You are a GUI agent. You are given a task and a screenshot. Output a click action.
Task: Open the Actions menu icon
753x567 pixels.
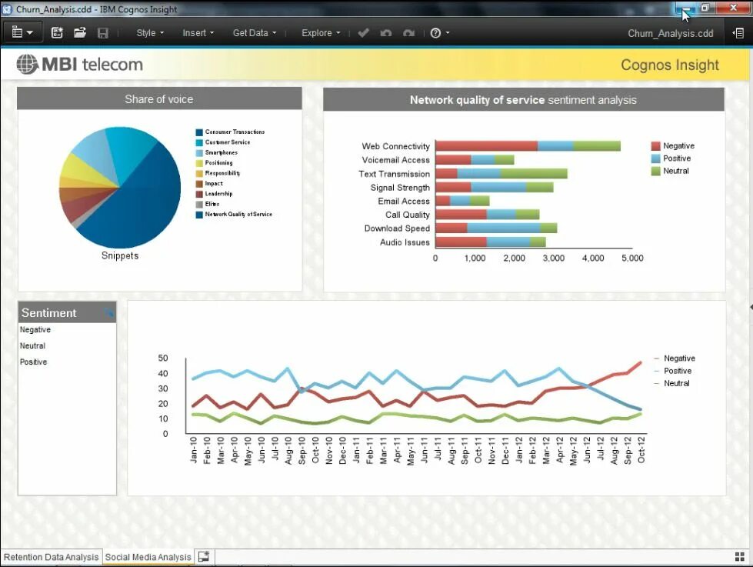(x=22, y=32)
